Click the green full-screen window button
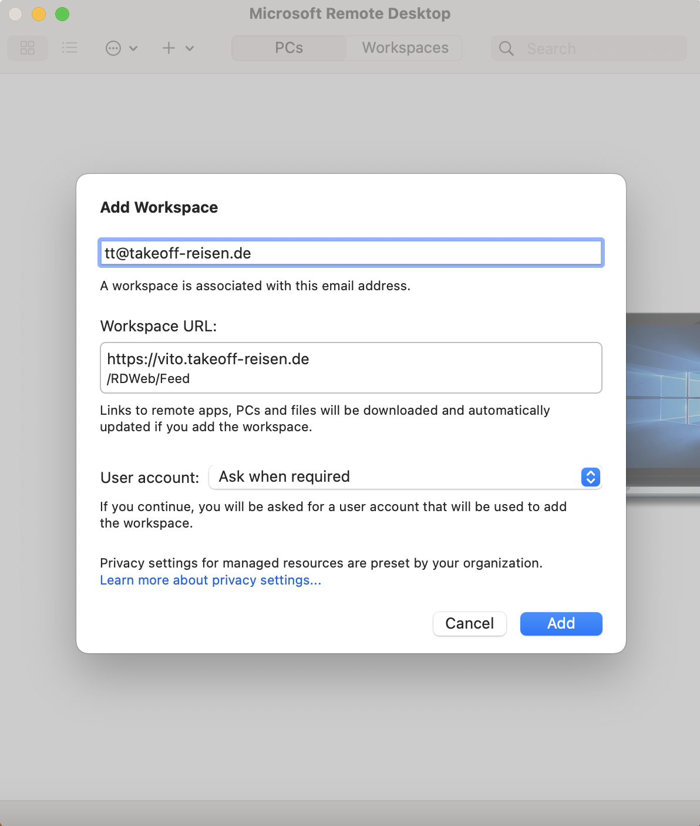700x826 pixels. click(x=62, y=14)
